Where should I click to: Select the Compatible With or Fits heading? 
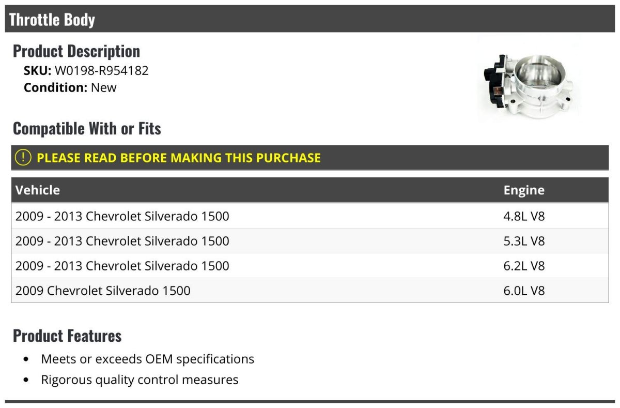pyautogui.click(x=87, y=128)
